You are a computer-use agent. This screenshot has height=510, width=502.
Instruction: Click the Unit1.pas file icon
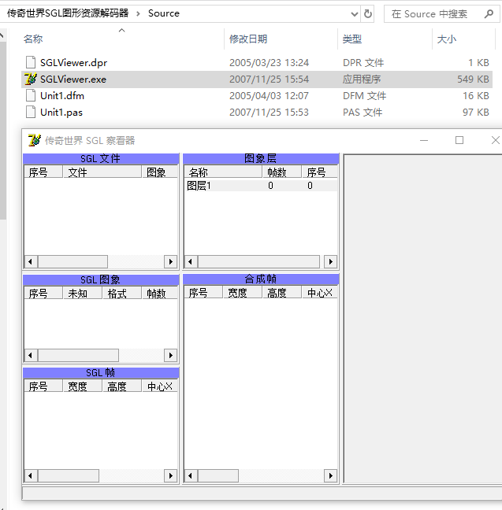(31, 112)
